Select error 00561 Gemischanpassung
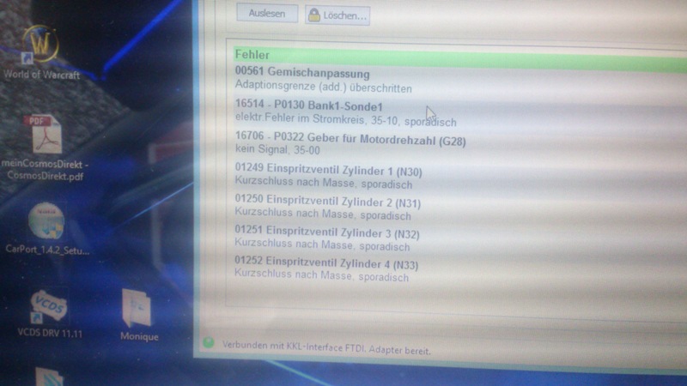The width and height of the screenshot is (687, 386). pyautogui.click(x=301, y=74)
